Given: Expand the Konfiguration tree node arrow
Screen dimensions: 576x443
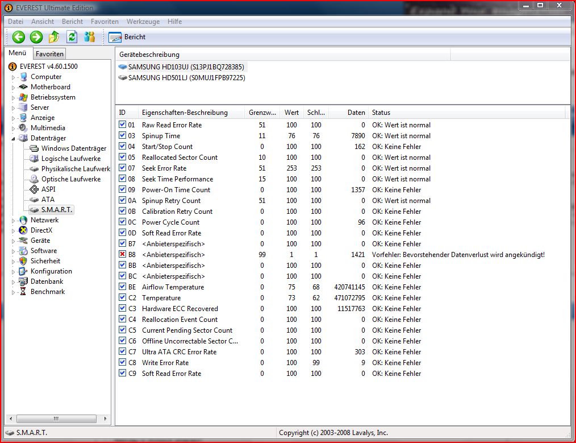Looking at the screenshot, I should (x=13, y=272).
